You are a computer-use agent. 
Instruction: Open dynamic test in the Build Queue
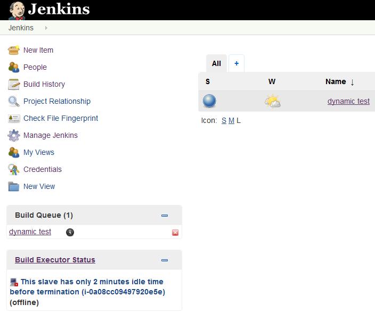point(30,232)
